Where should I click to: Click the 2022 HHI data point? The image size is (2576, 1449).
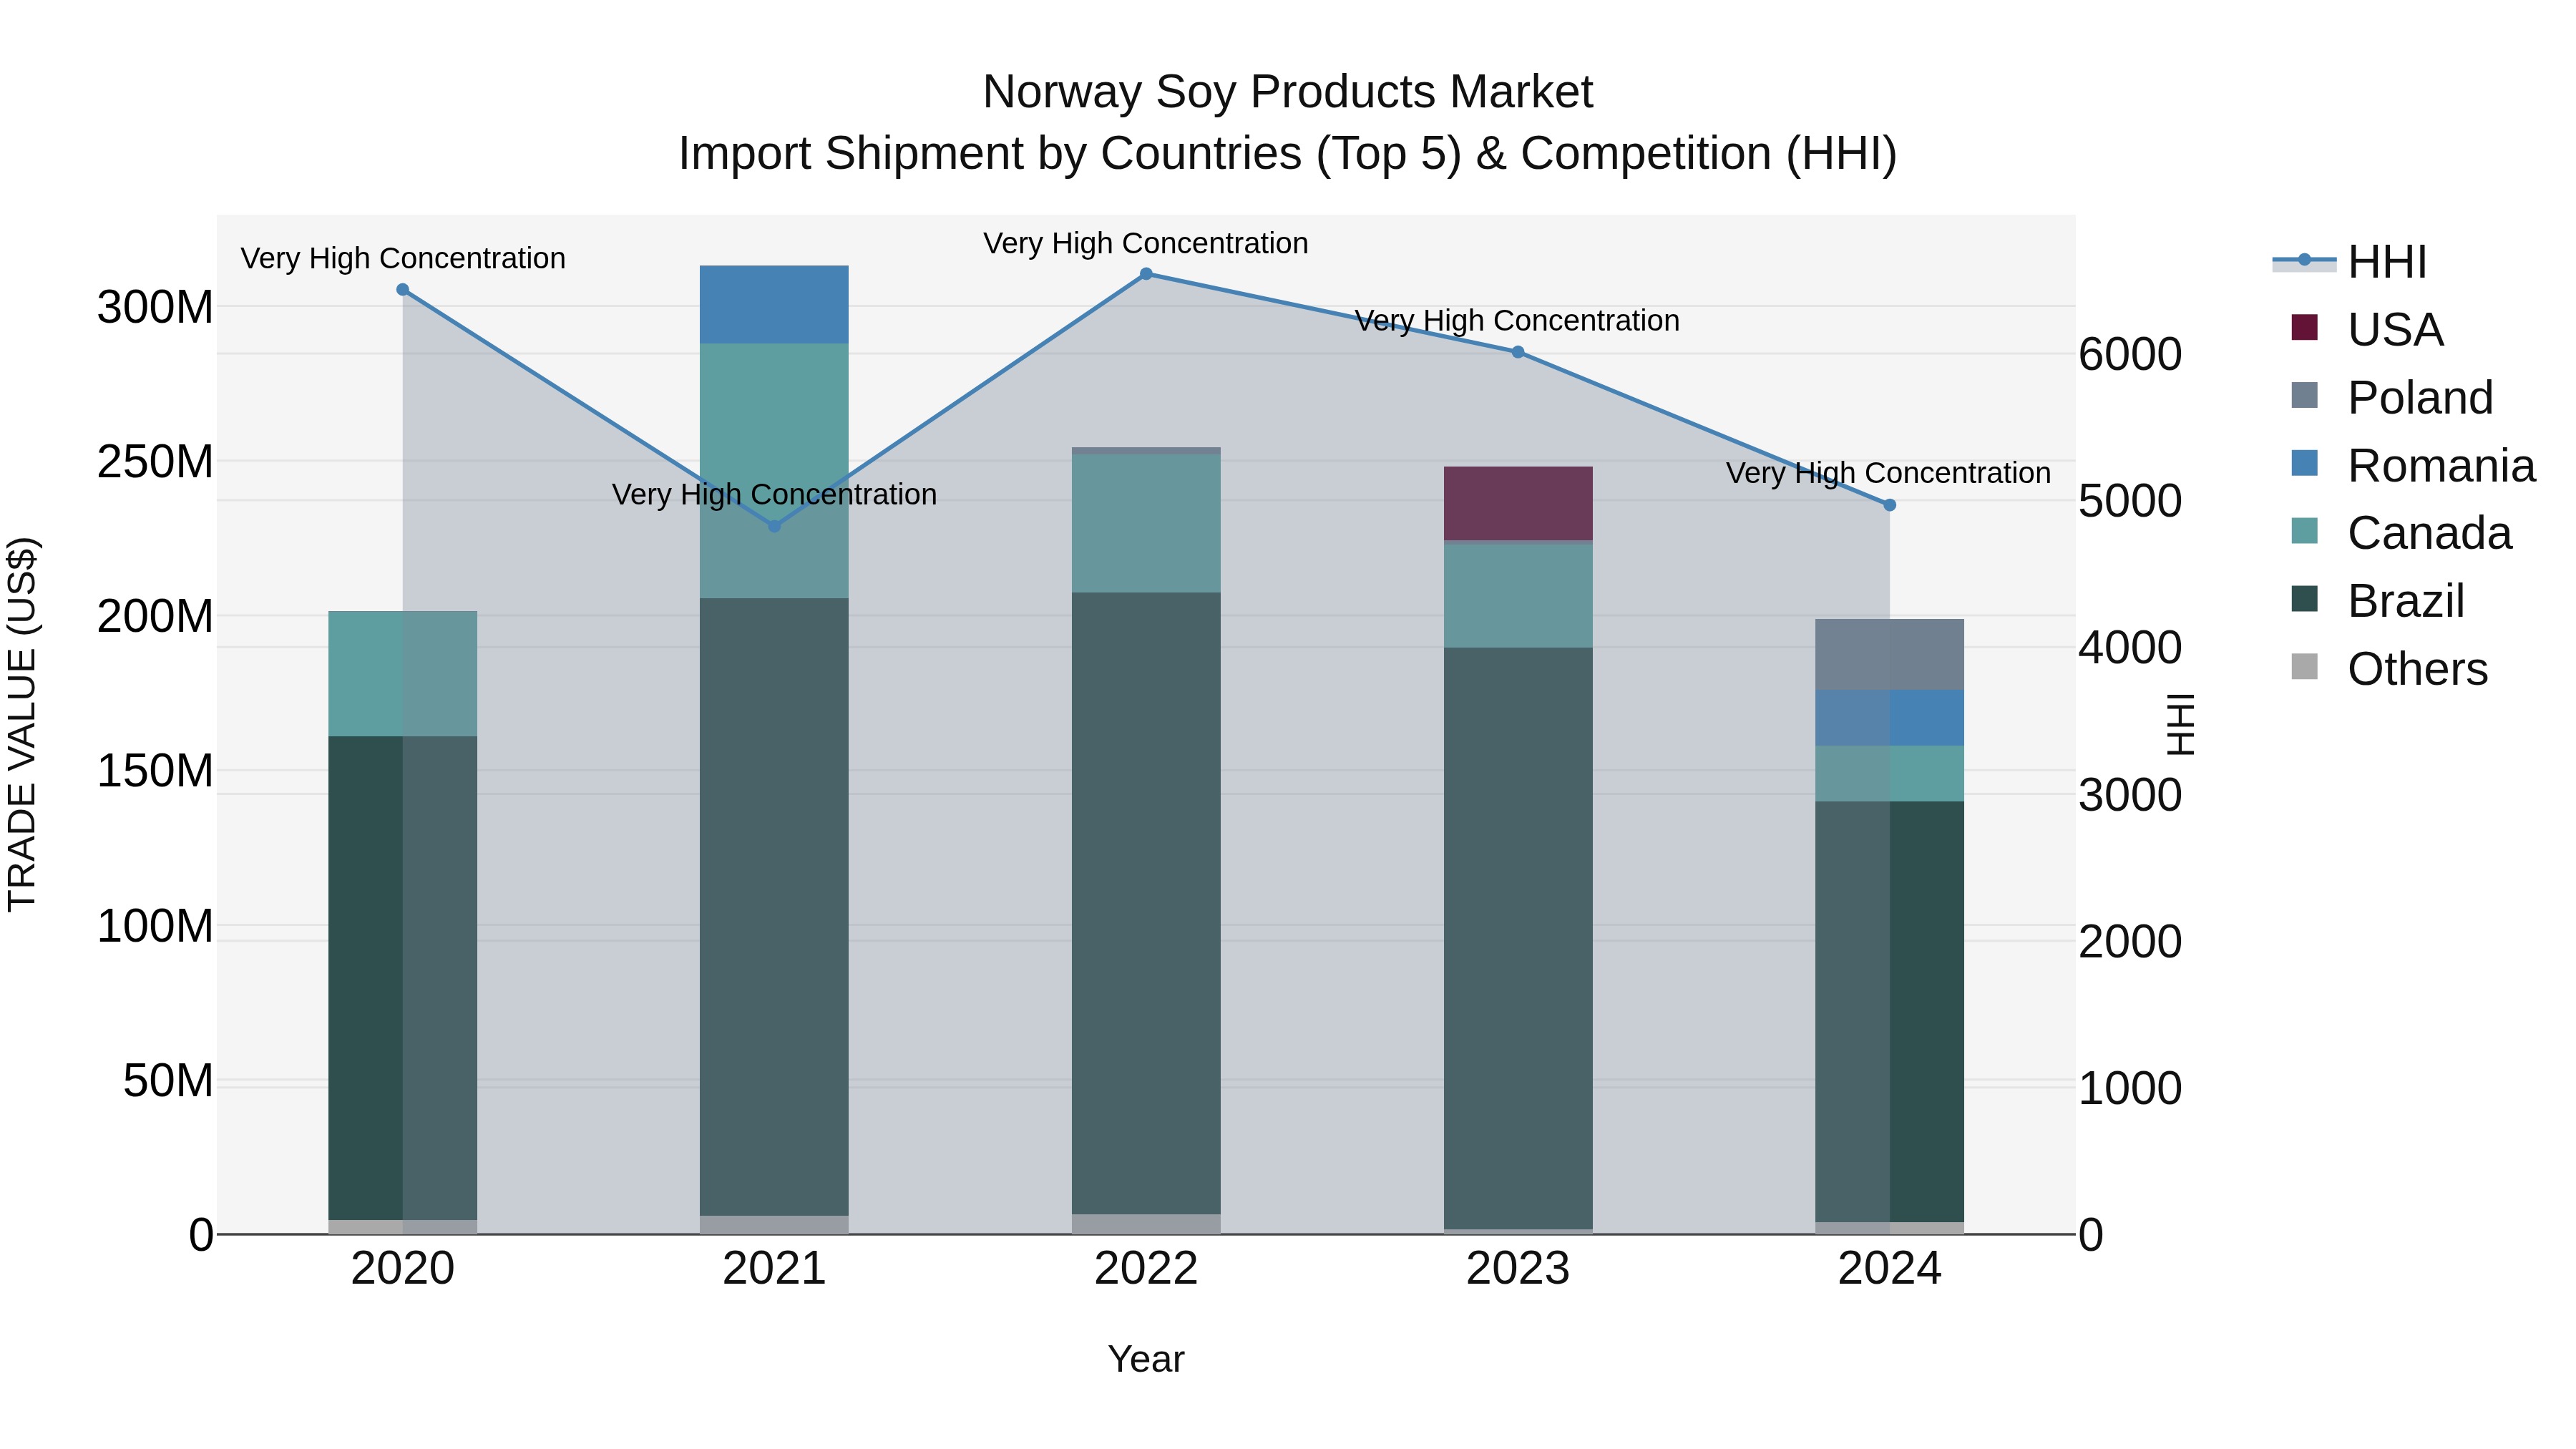pos(1146,274)
